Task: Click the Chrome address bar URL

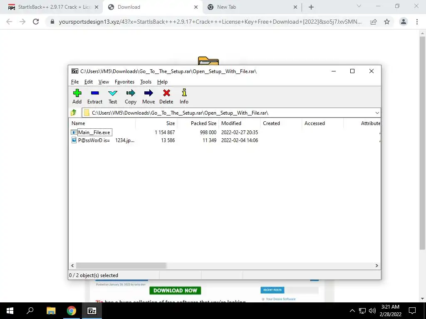Action: 210,22
